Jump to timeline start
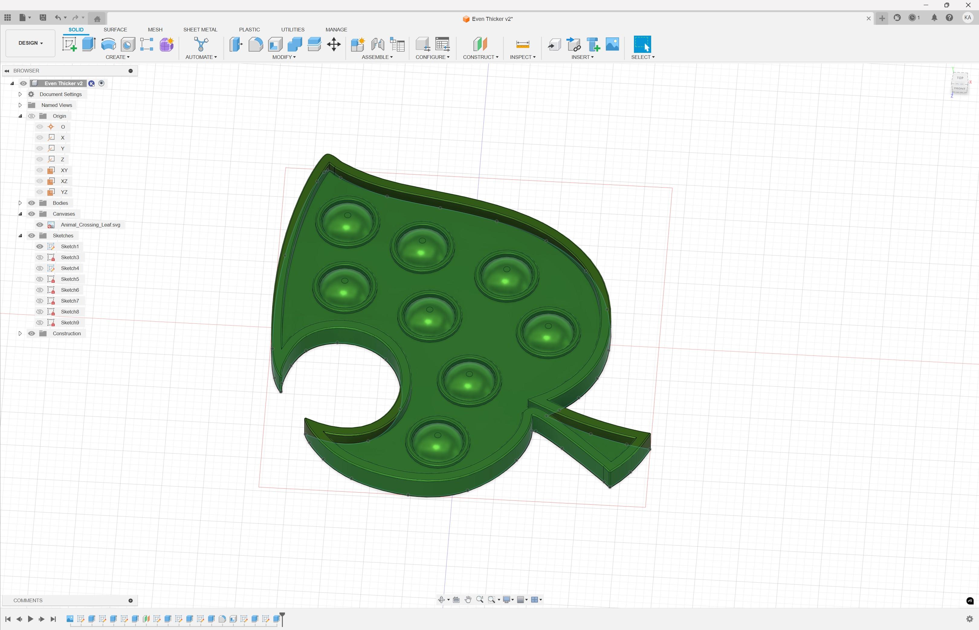The height and width of the screenshot is (630, 979). pyautogui.click(x=8, y=619)
